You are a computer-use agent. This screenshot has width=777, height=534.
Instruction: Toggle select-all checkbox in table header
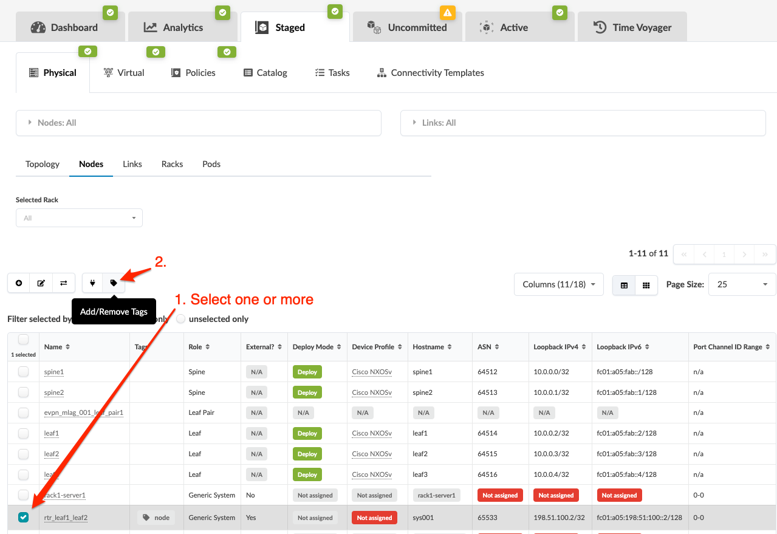(24, 340)
